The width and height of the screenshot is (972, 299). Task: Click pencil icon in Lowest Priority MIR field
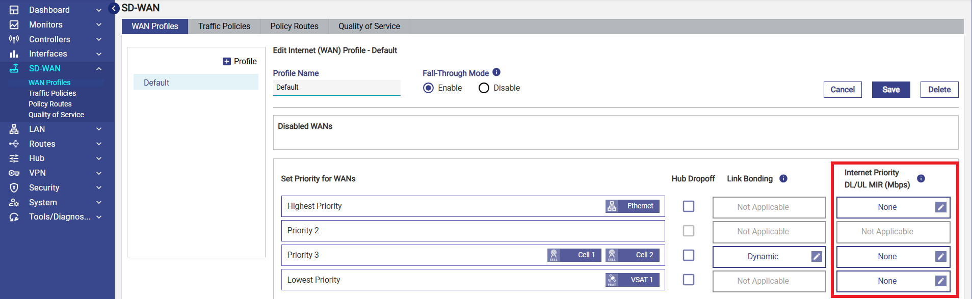pyautogui.click(x=940, y=281)
